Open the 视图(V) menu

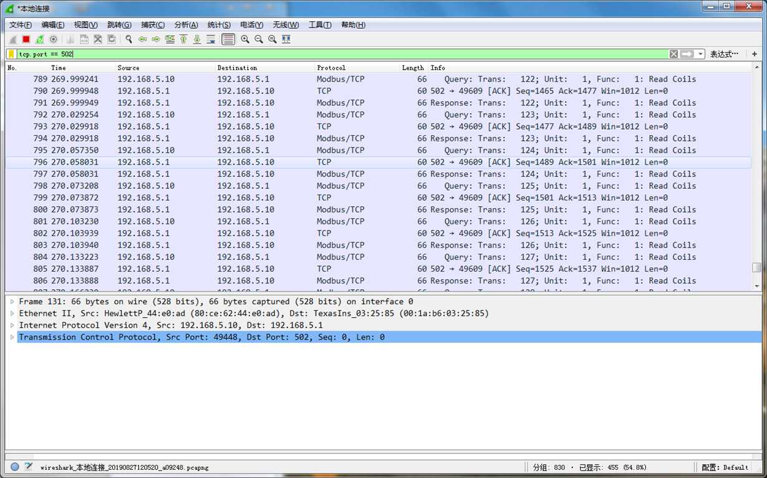pyautogui.click(x=85, y=25)
